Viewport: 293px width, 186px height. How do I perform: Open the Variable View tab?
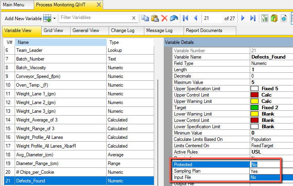coord(22,30)
